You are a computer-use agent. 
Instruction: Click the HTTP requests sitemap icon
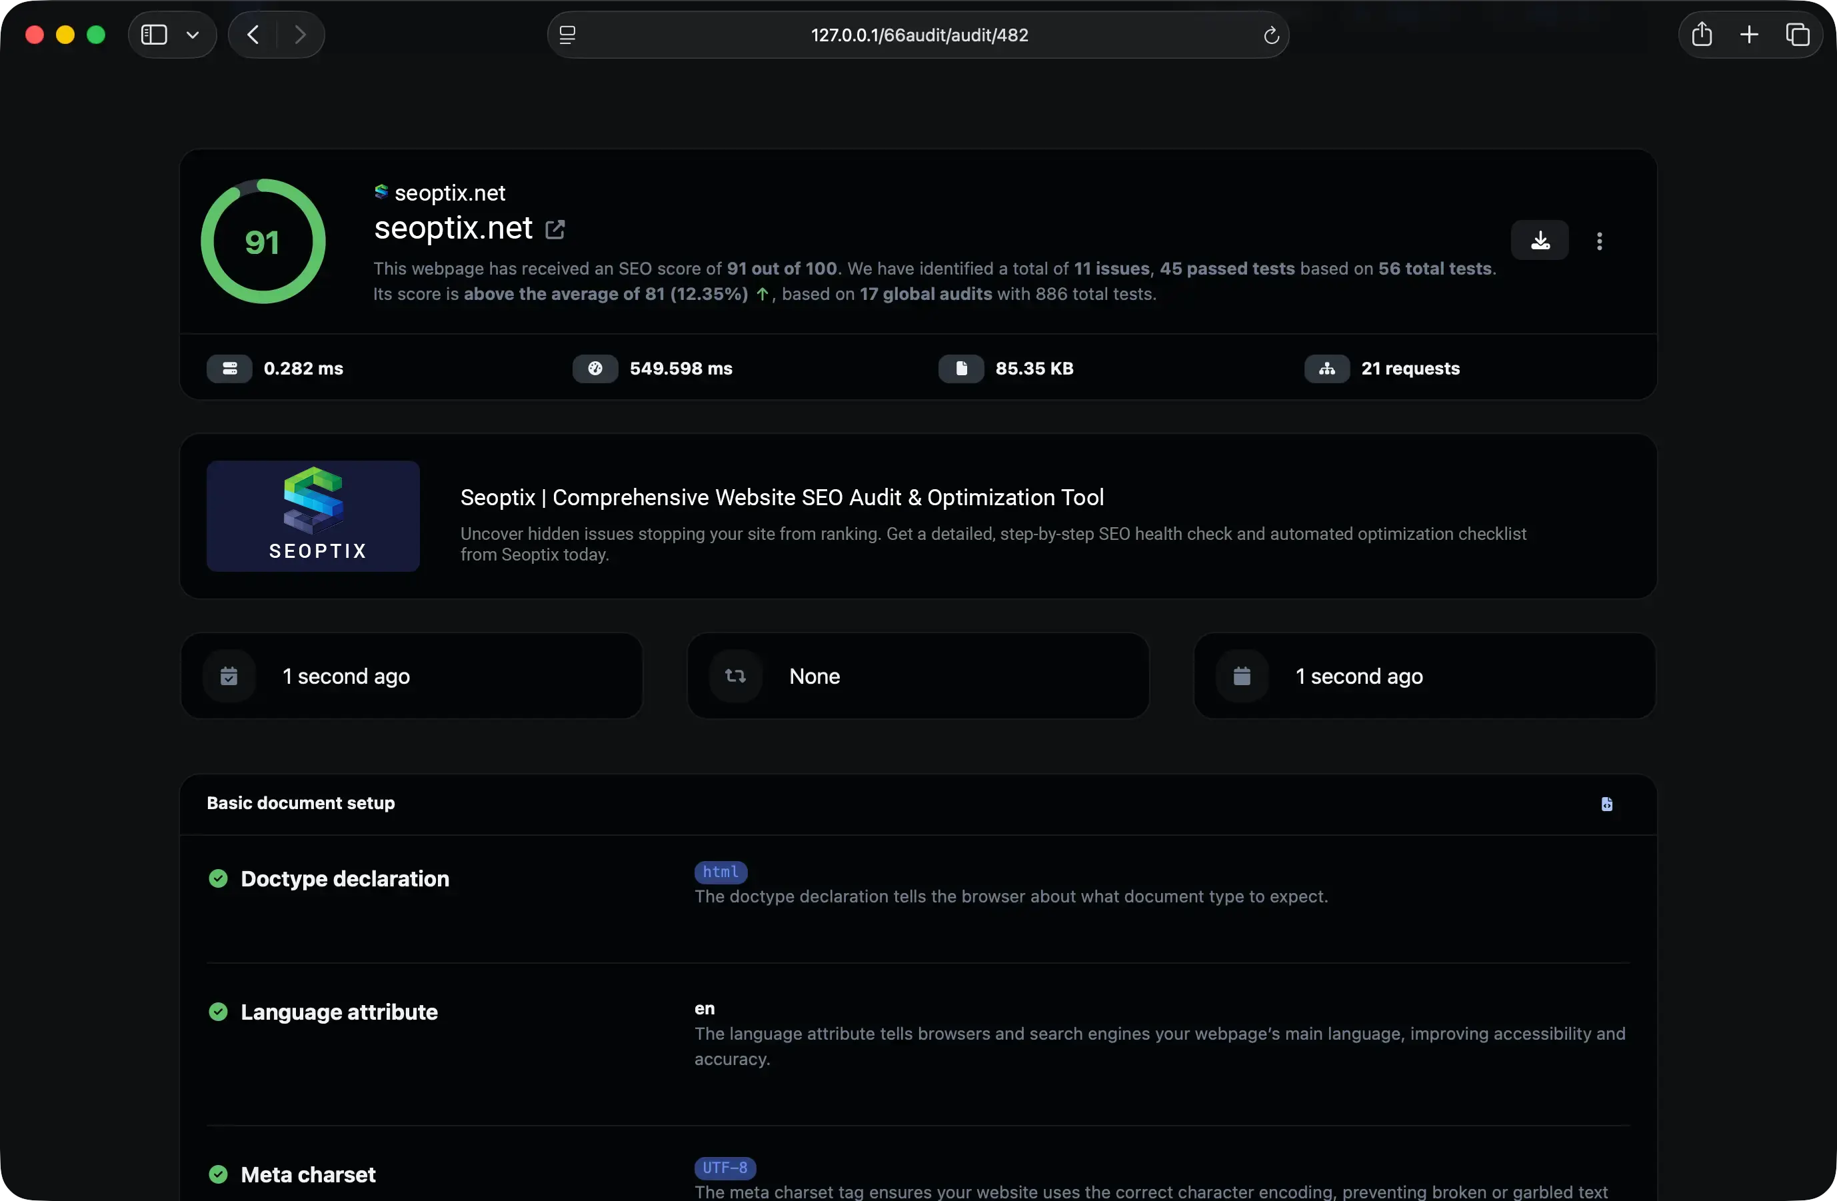coord(1327,368)
